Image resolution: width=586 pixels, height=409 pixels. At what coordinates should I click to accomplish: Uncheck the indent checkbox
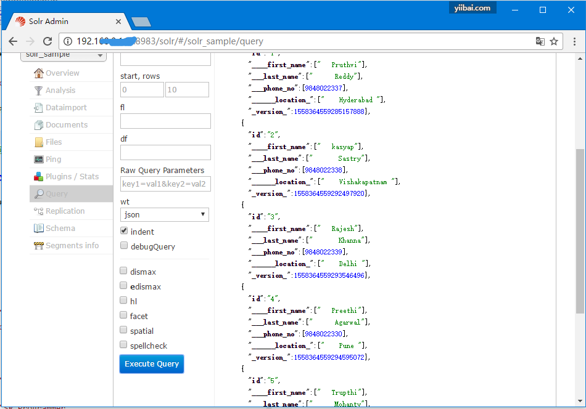124,232
